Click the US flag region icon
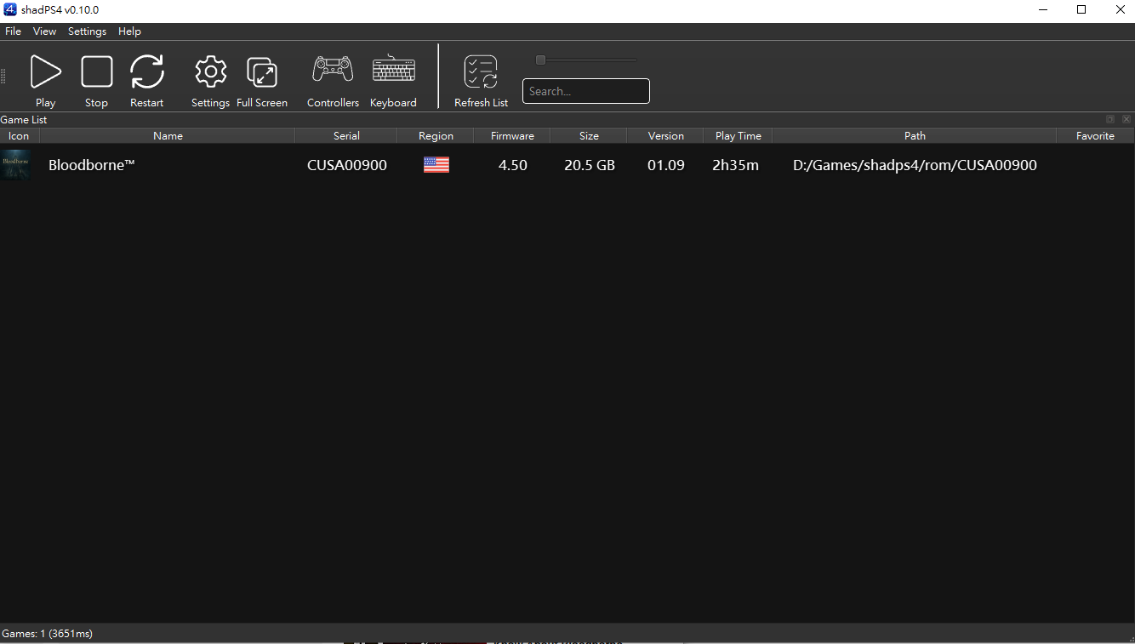Viewport: 1135px width, 644px height. click(x=436, y=165)
